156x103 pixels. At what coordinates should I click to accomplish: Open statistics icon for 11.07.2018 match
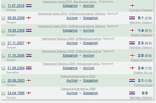click(3, 6)
